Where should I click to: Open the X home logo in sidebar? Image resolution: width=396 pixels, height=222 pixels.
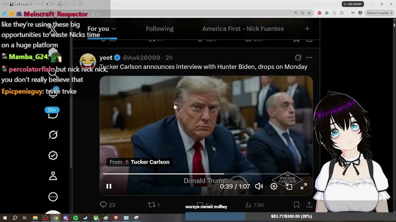[53, 30]
